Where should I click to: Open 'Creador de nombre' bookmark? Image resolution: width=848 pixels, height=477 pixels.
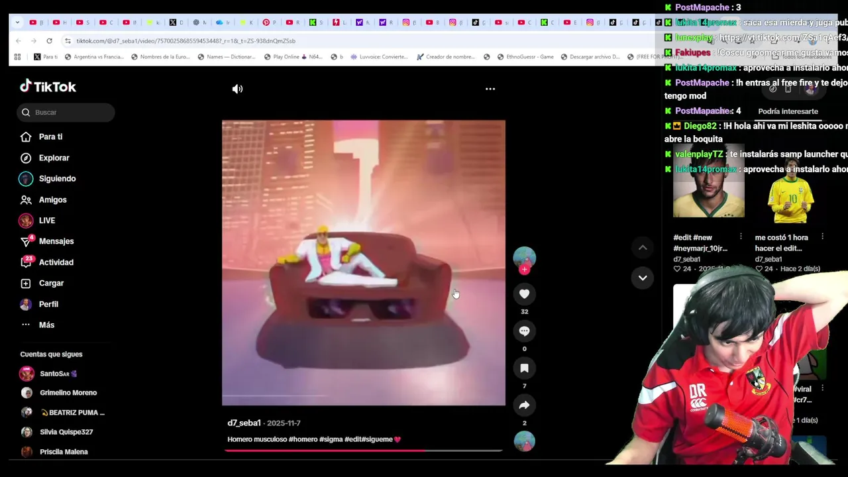[446, 57]
